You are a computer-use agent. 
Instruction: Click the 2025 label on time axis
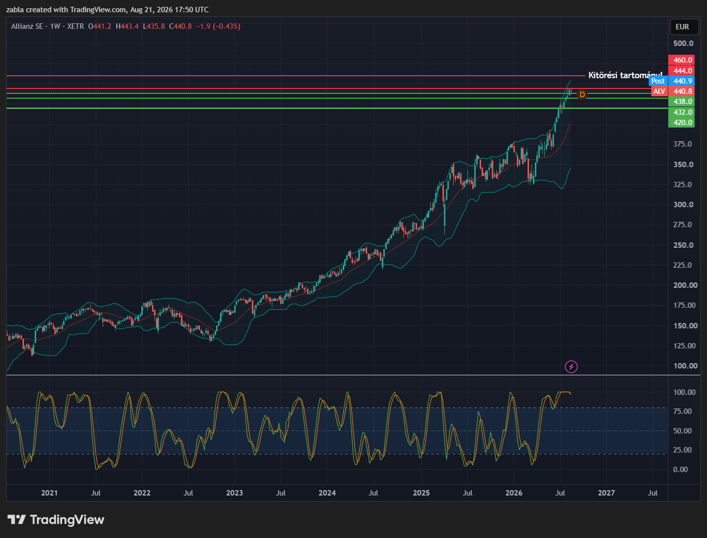pyautogui.click(x=421, y=493)
